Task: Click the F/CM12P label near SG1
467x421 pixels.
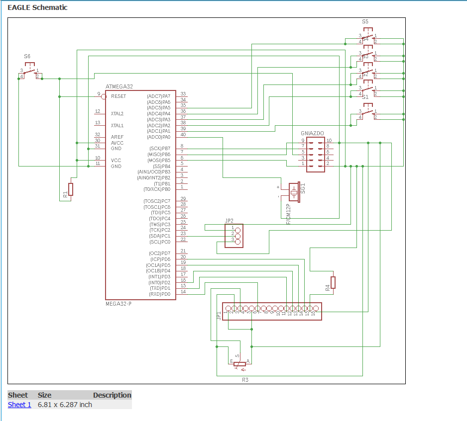Action: [288, 211]
